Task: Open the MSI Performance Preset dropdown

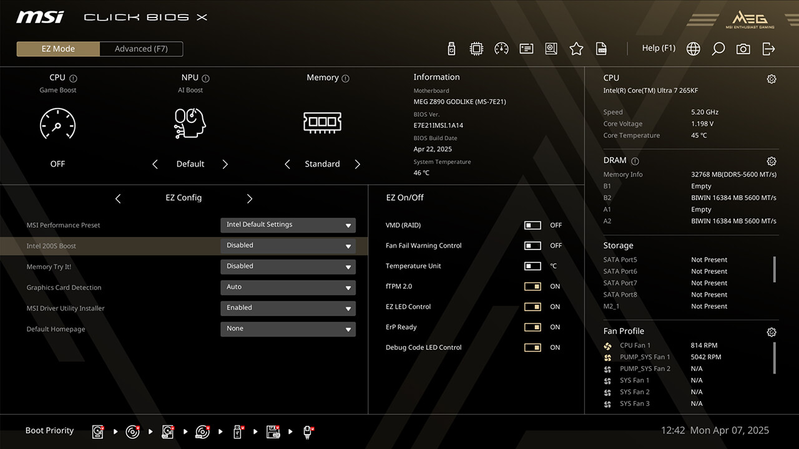Action: (288, 225)
